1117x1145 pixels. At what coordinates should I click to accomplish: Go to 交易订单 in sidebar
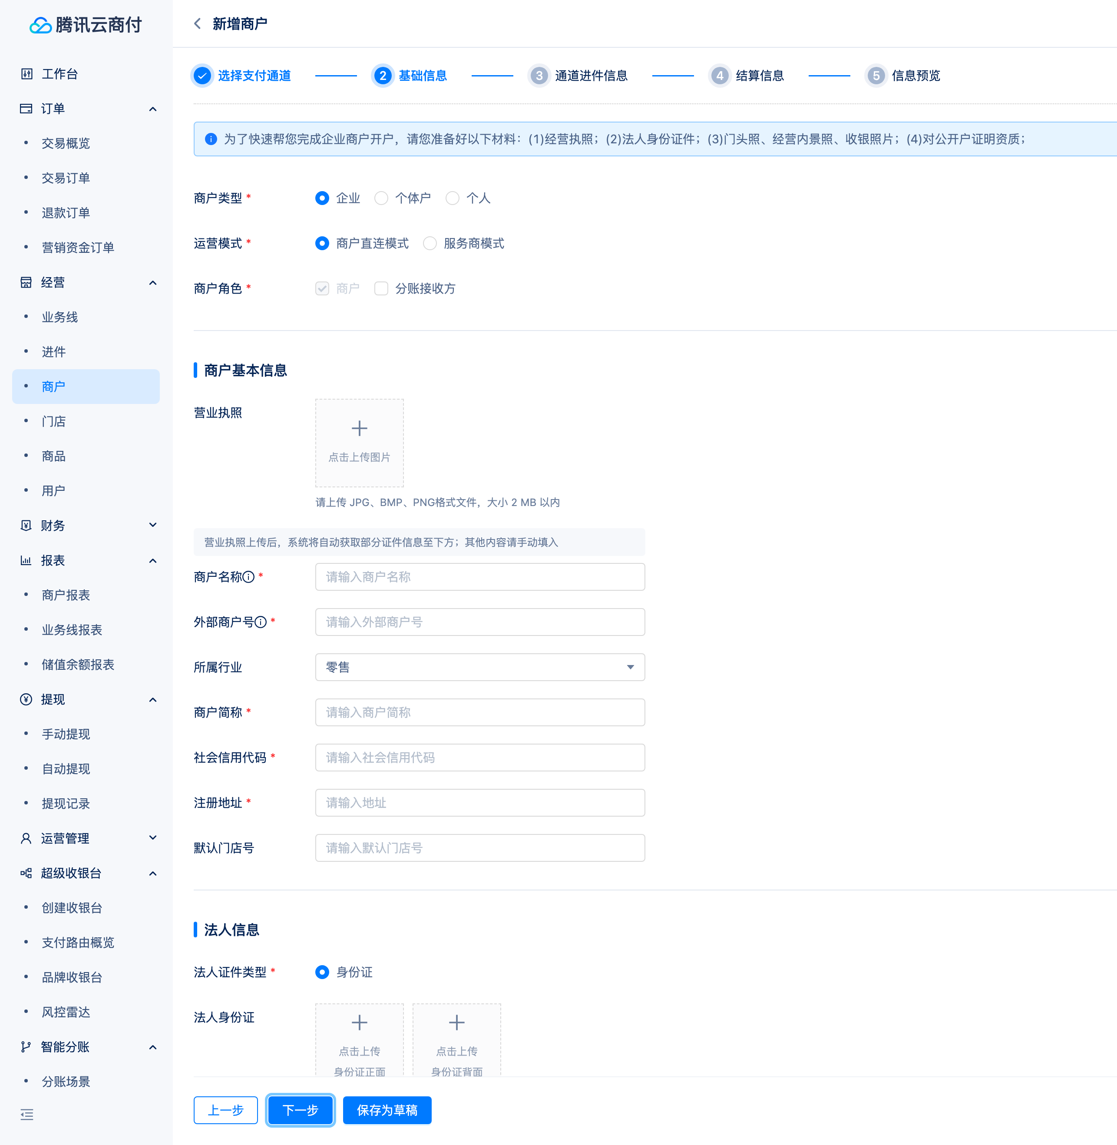66,178
